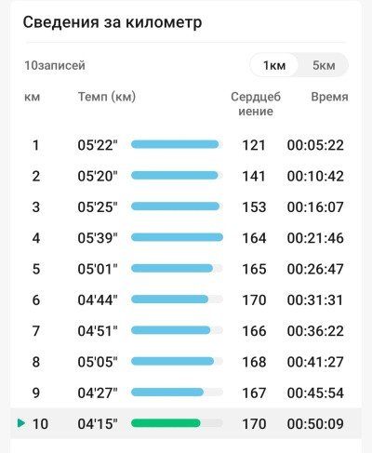This screenshot has height=453, width=372.
Task: Select the pace bar for kilometer 4
Action: pos(177,237)
